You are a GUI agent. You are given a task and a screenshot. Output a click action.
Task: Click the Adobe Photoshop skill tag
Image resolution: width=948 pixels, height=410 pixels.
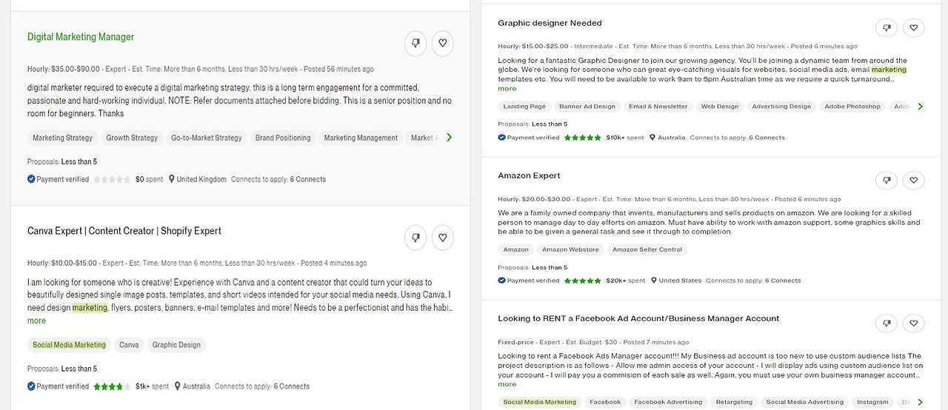click(852, 107)
